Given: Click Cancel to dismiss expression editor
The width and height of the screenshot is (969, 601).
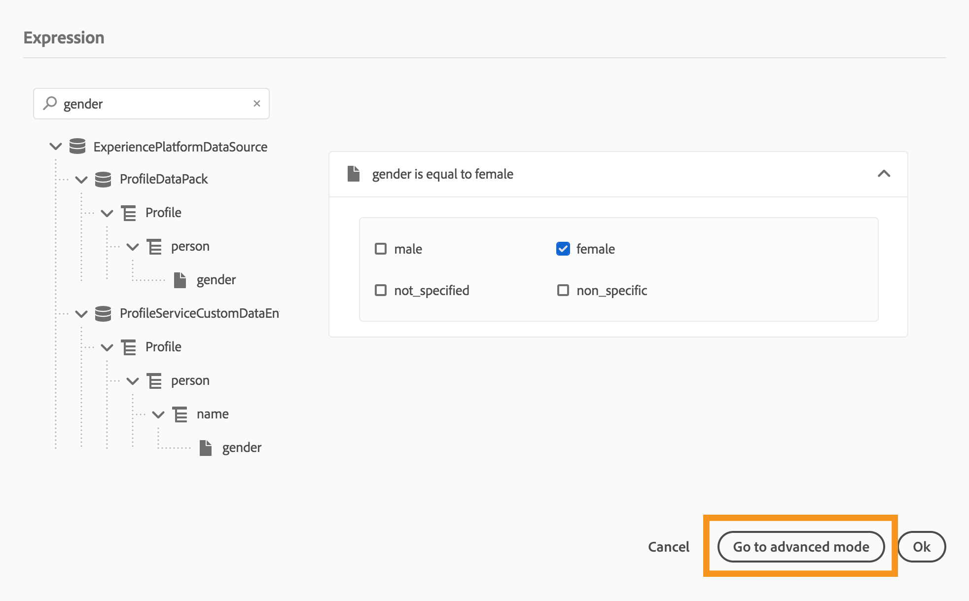Looking at the screenshot, I should pyautogui.click(x=668, y=547).
